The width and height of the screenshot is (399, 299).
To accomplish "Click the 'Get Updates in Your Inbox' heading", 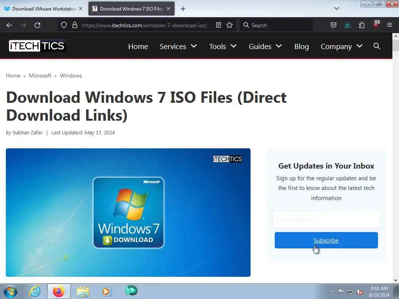I will coord(326,166).
